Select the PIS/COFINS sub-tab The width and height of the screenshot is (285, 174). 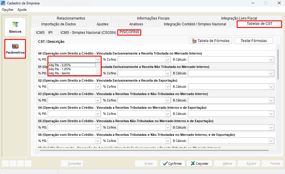click(x=129, y=32)
